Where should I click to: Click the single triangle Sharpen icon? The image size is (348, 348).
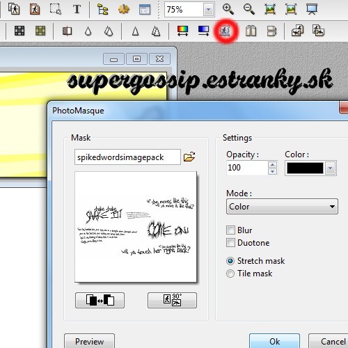pyautogui.click(x=135, y=31)
